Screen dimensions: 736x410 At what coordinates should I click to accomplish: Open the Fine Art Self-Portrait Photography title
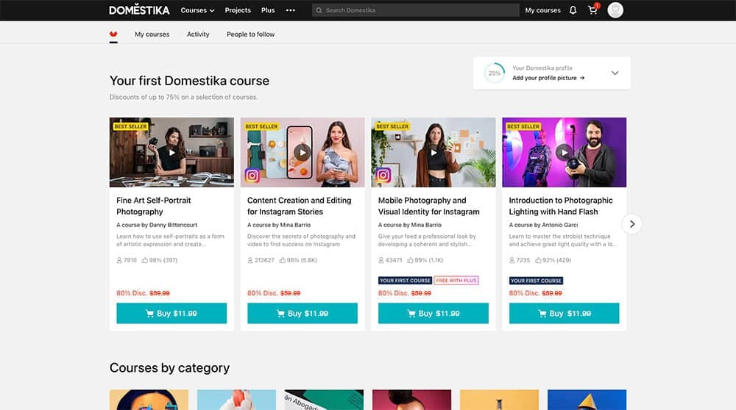tap(154, 206)
